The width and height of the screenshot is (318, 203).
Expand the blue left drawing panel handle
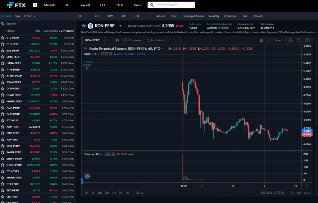pos(82,181)
